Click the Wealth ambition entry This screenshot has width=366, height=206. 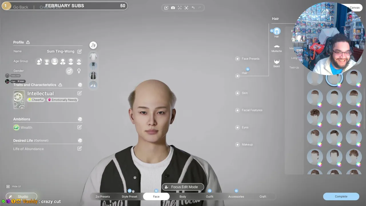[x=23, y=127]
